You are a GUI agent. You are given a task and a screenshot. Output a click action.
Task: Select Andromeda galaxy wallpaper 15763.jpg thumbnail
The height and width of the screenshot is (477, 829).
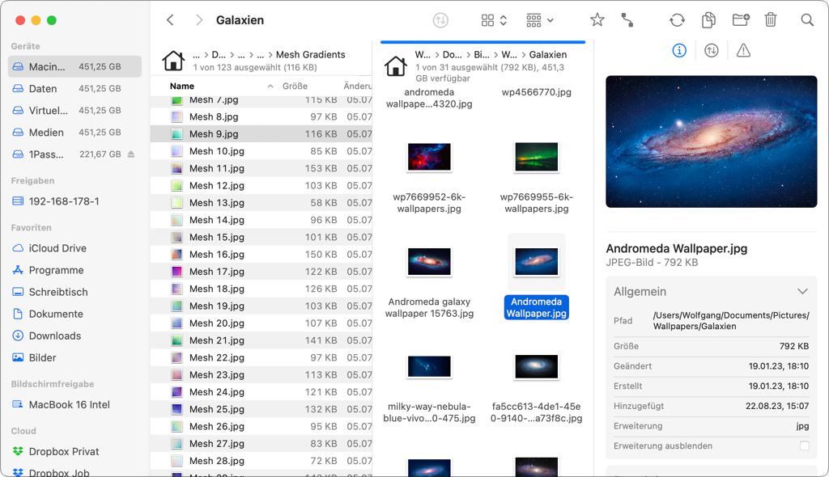(x=429, y=261)
